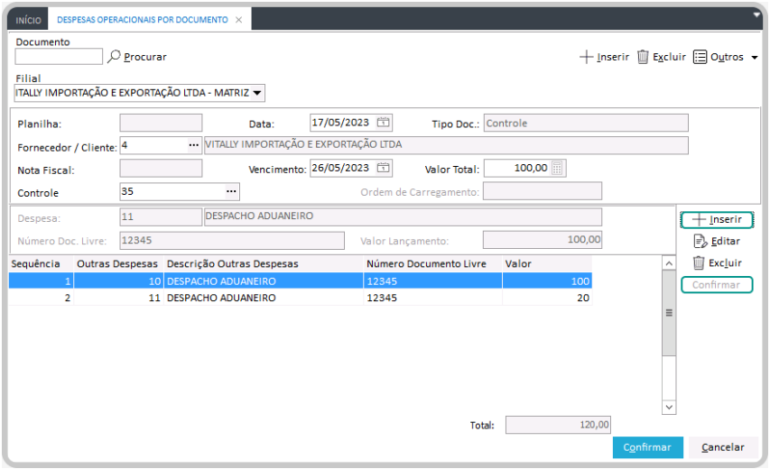Open the tab list arrow at top right

(756, 14)
